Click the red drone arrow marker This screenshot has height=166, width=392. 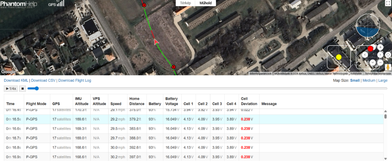156,42
